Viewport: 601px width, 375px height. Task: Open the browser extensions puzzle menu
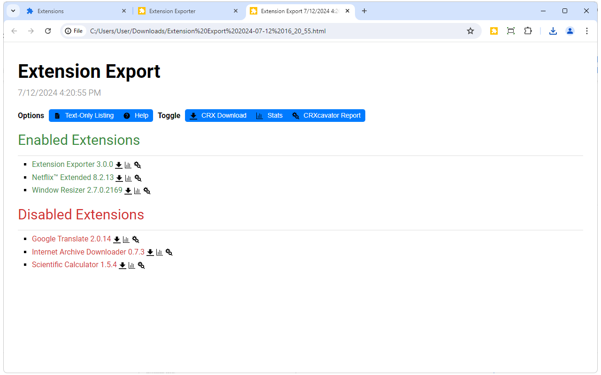pos(528,30)
